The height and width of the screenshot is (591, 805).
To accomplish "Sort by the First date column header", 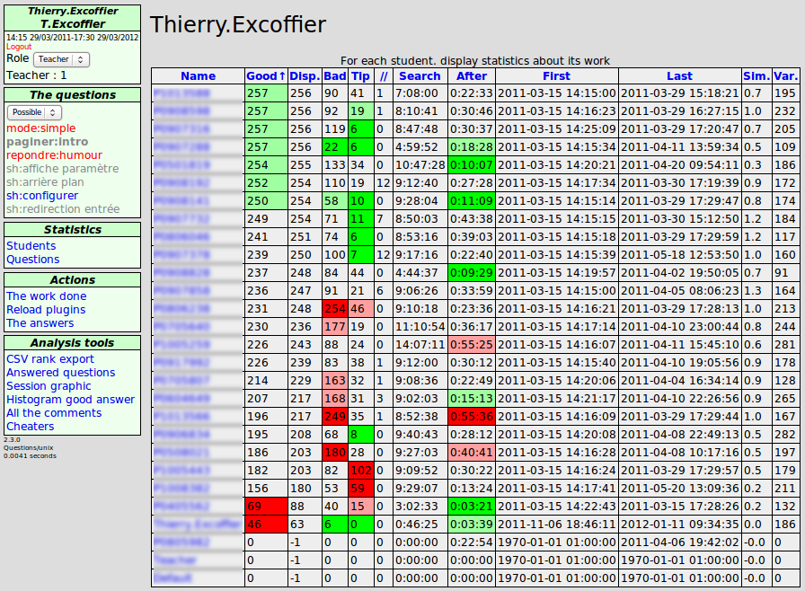I will point(556,76).
